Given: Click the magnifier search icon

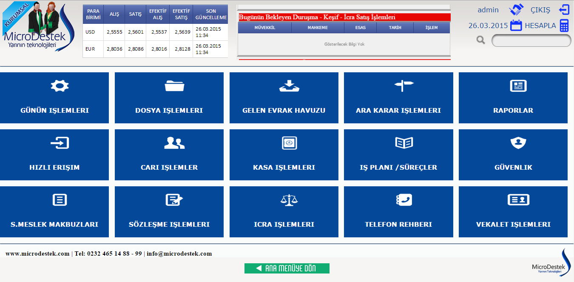Looking at the screenshot, I should click(481, 40).
